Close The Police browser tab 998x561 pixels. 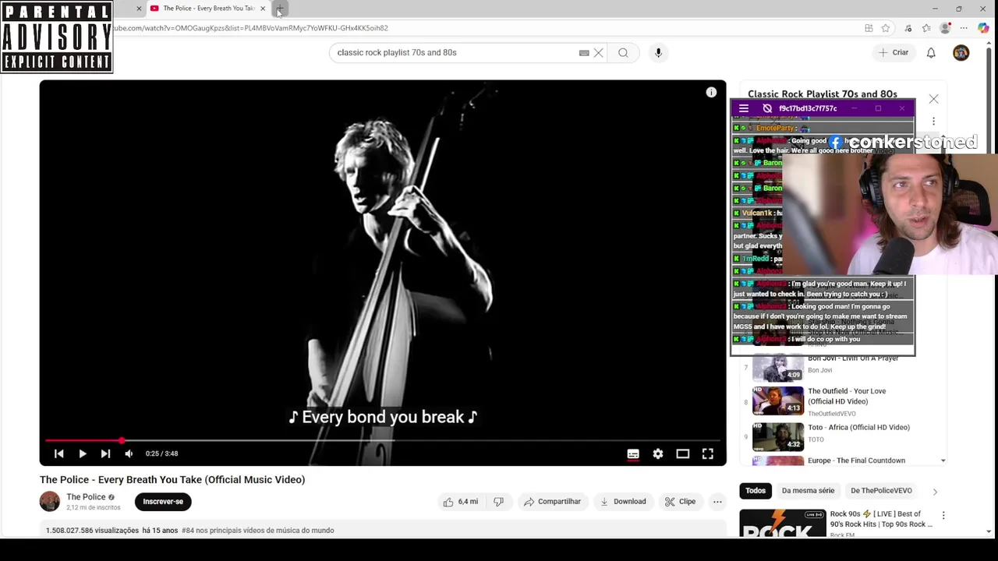tap(263, 9)
